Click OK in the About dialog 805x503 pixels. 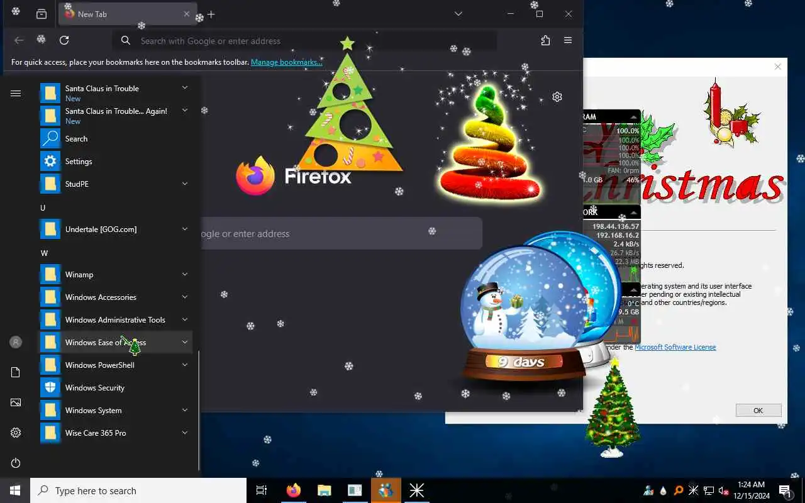point(758,411)
